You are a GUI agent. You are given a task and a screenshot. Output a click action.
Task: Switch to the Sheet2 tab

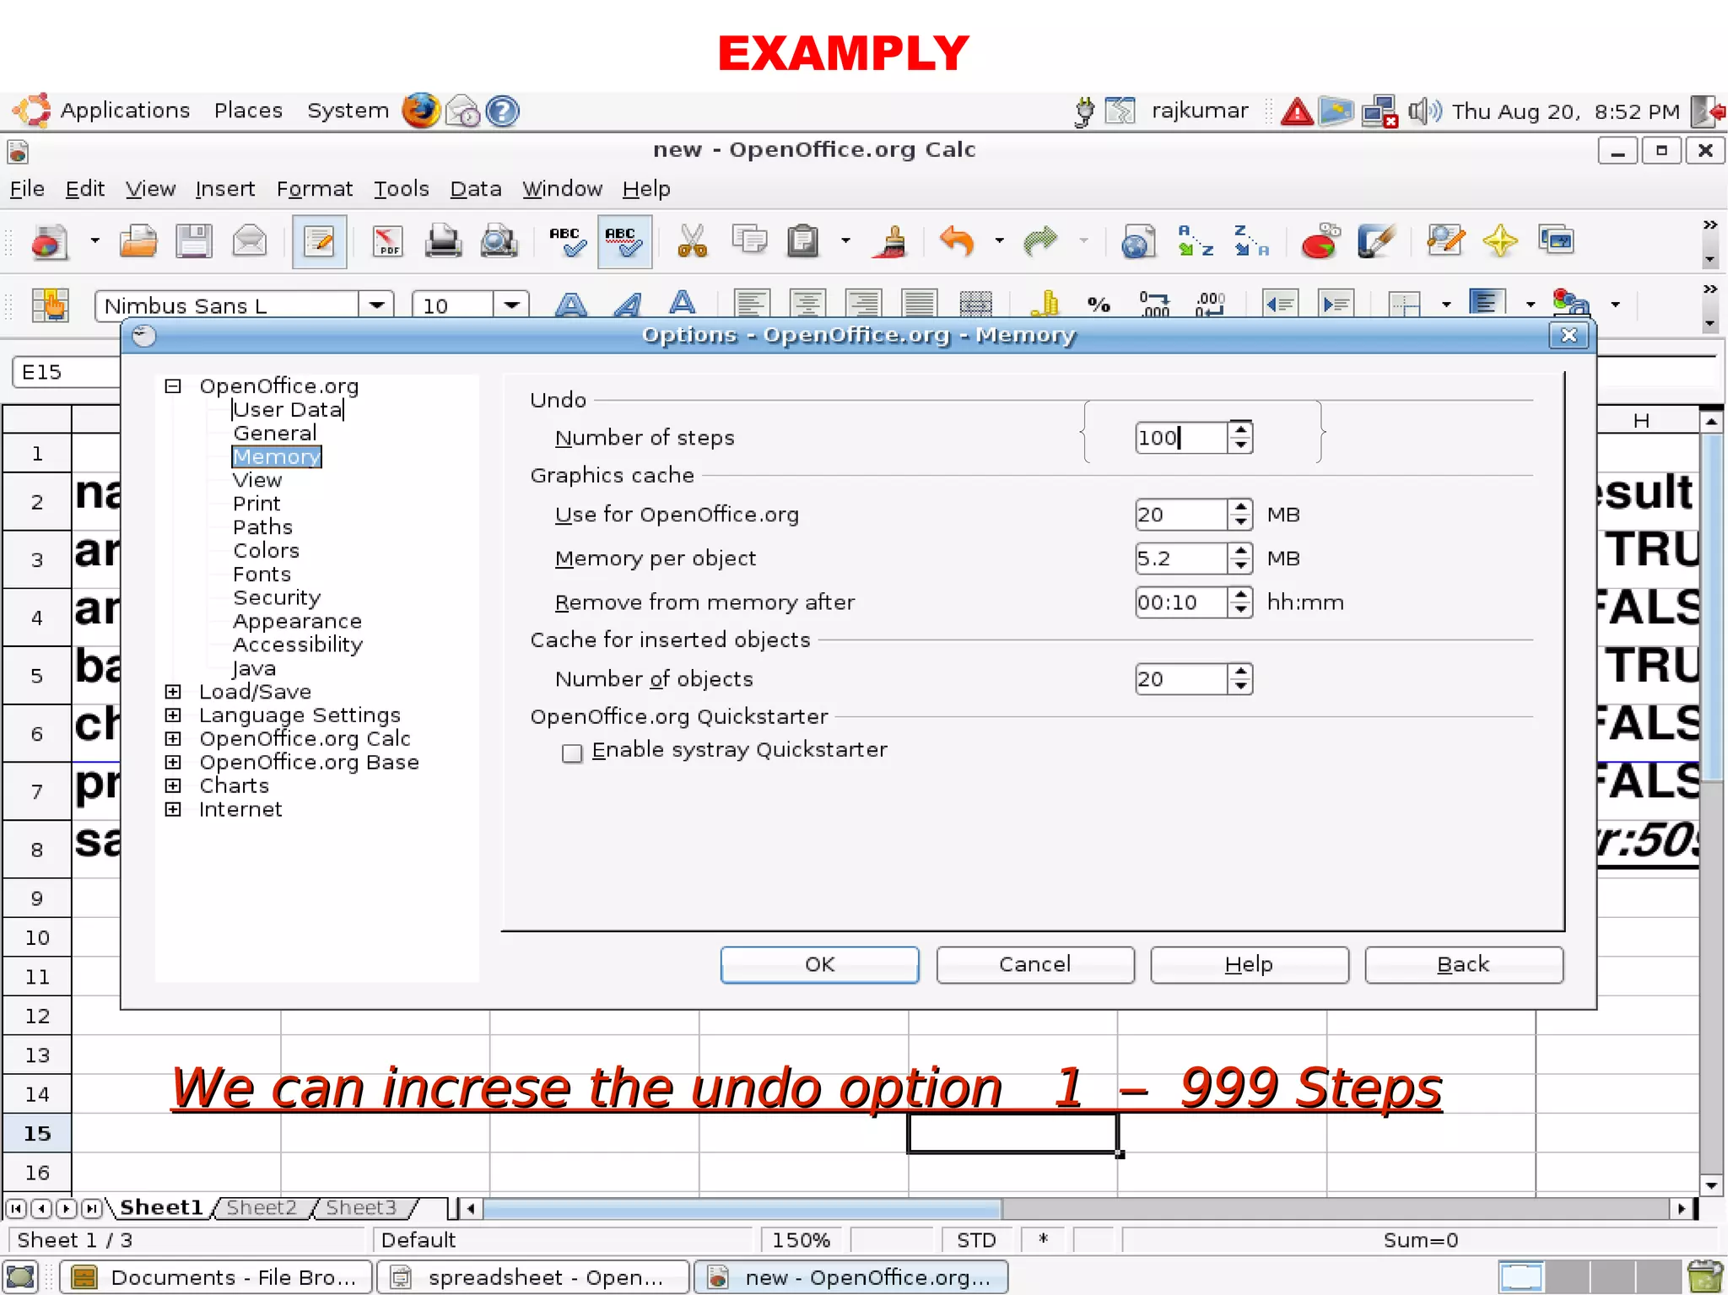point(262,1207)
